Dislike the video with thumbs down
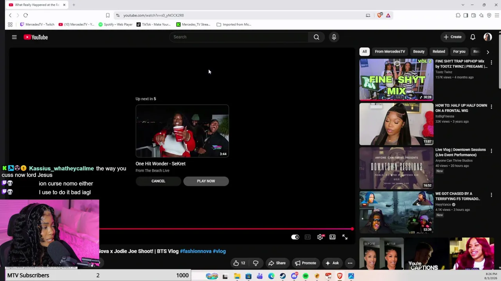This screenshot has width=501, height=281. pyautogui.click(x=256, y=263)
